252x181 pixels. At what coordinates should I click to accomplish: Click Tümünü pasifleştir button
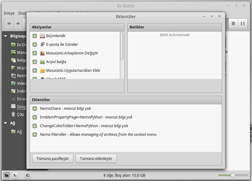click(52, 158)
